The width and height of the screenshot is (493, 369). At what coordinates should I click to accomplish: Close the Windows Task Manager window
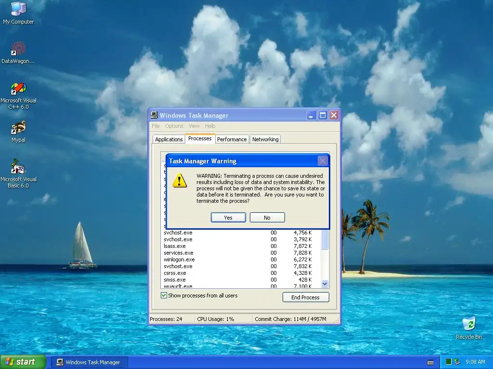[334, 115]
